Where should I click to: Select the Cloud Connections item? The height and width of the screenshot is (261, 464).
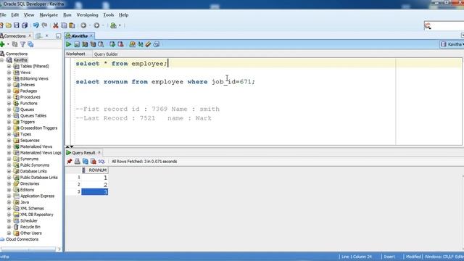coord(22,239)
